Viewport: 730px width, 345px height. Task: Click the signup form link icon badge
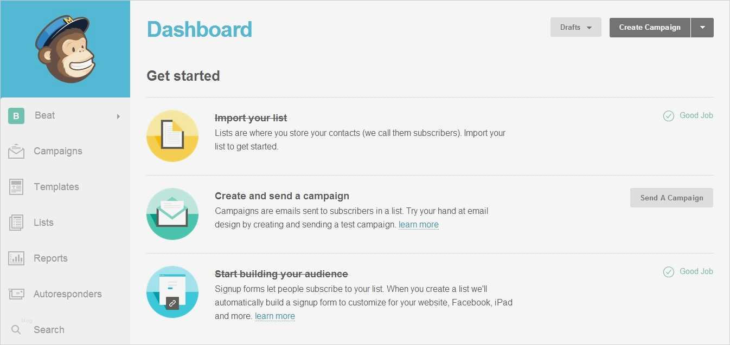172,303
